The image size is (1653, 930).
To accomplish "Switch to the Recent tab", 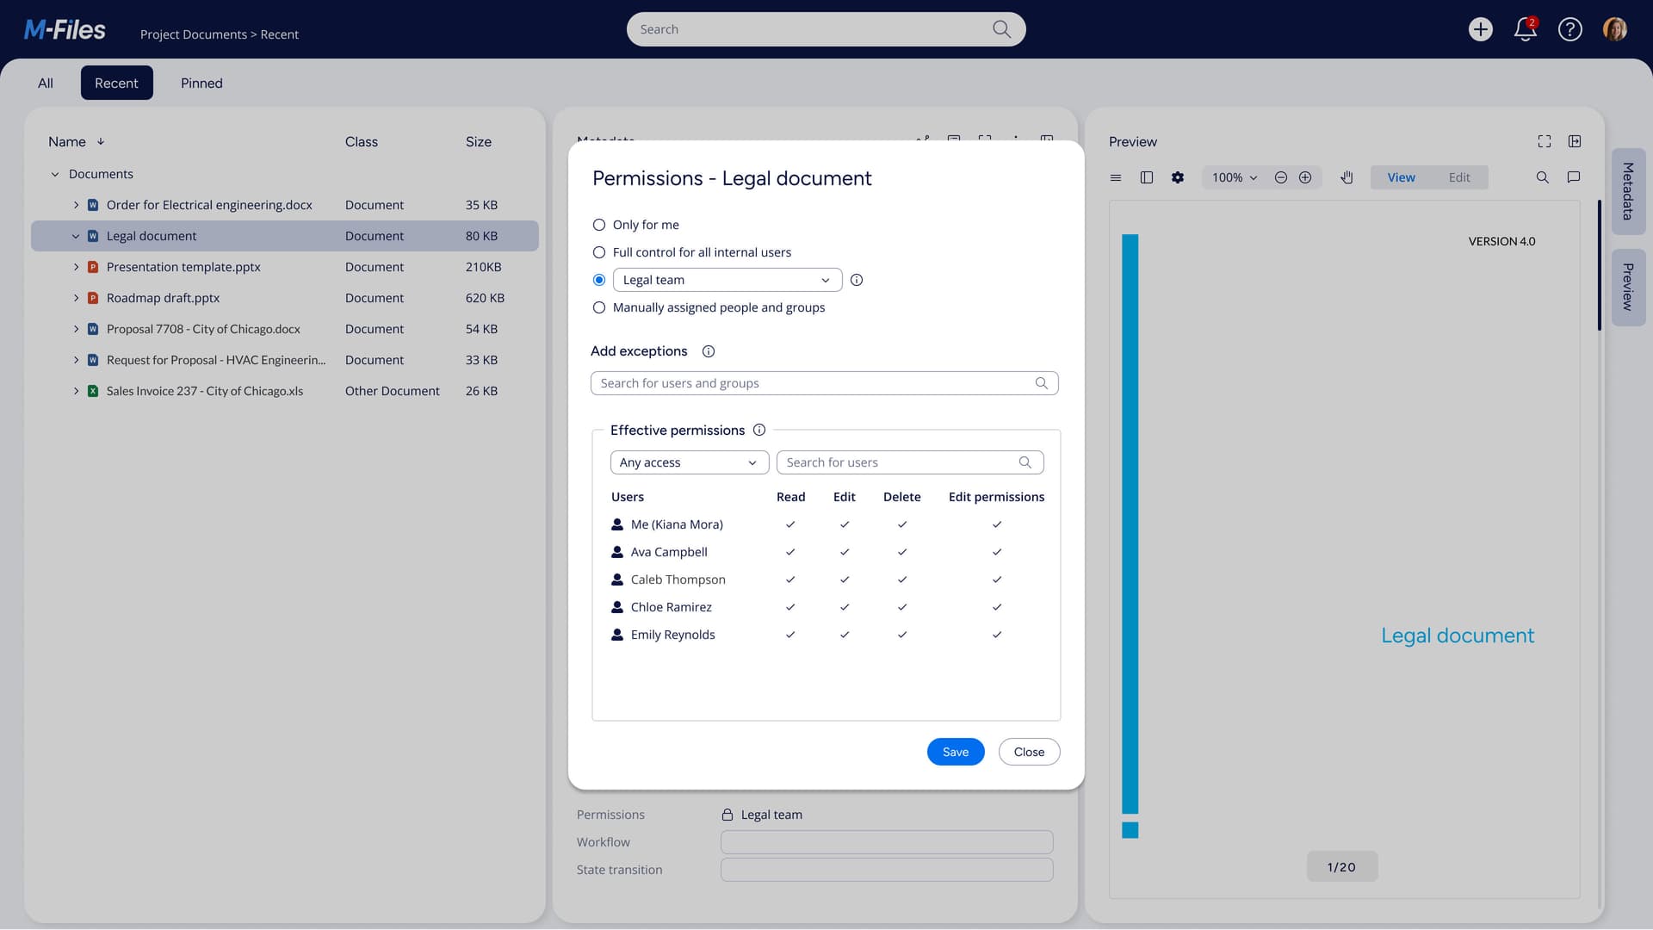I will [116, 83].
